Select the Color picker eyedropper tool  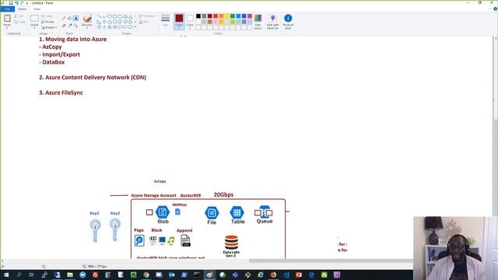click(x=69, y=26)
